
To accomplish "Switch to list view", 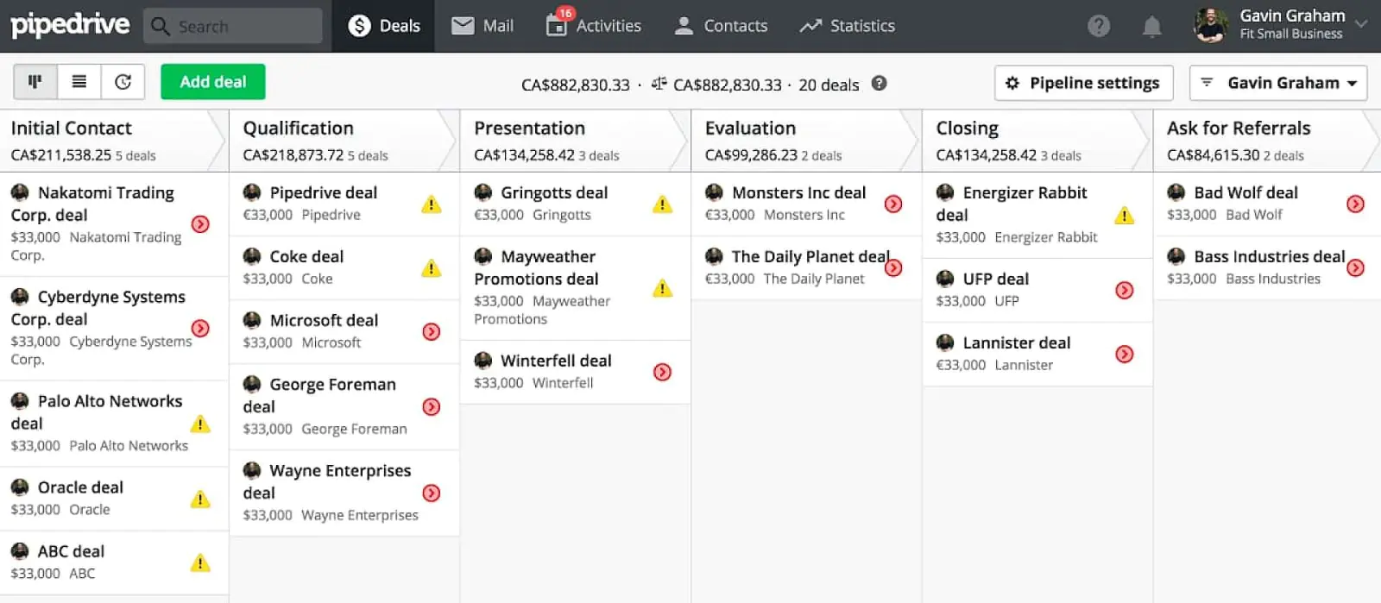I will pyautogui.click(x=79, y=82).
